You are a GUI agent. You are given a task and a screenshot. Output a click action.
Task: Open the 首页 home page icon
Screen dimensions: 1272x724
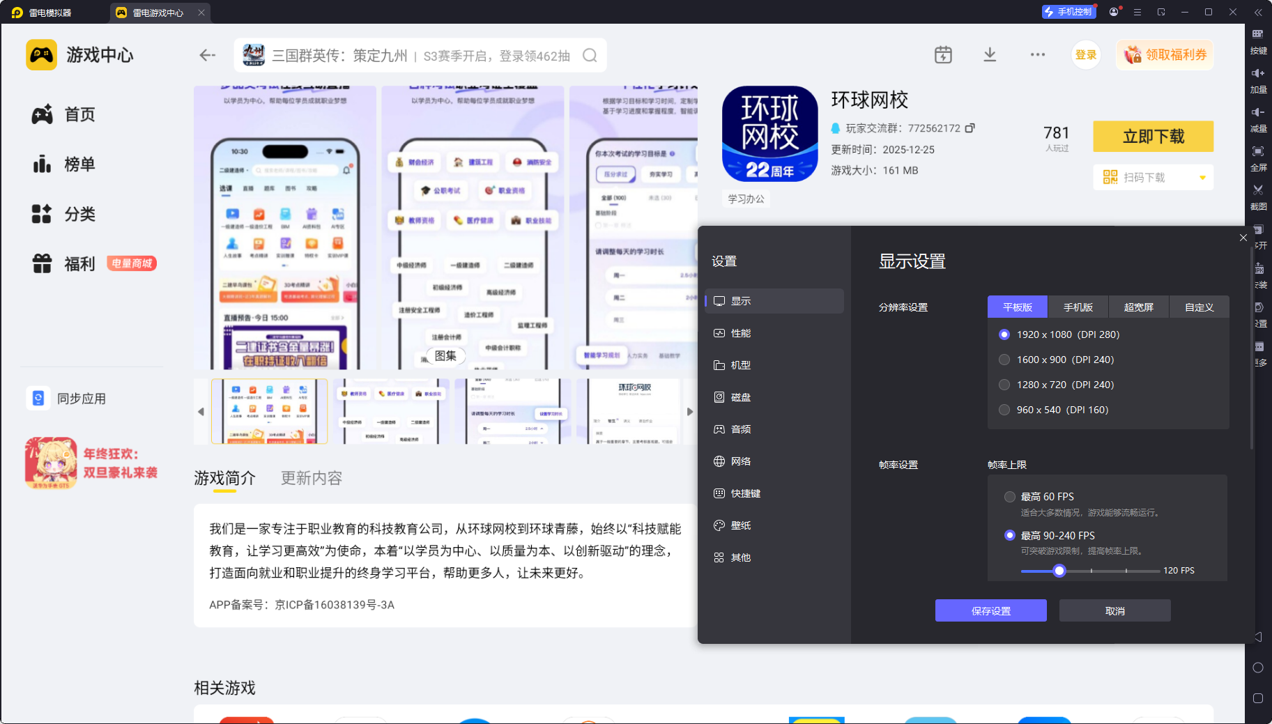point(42,114)
